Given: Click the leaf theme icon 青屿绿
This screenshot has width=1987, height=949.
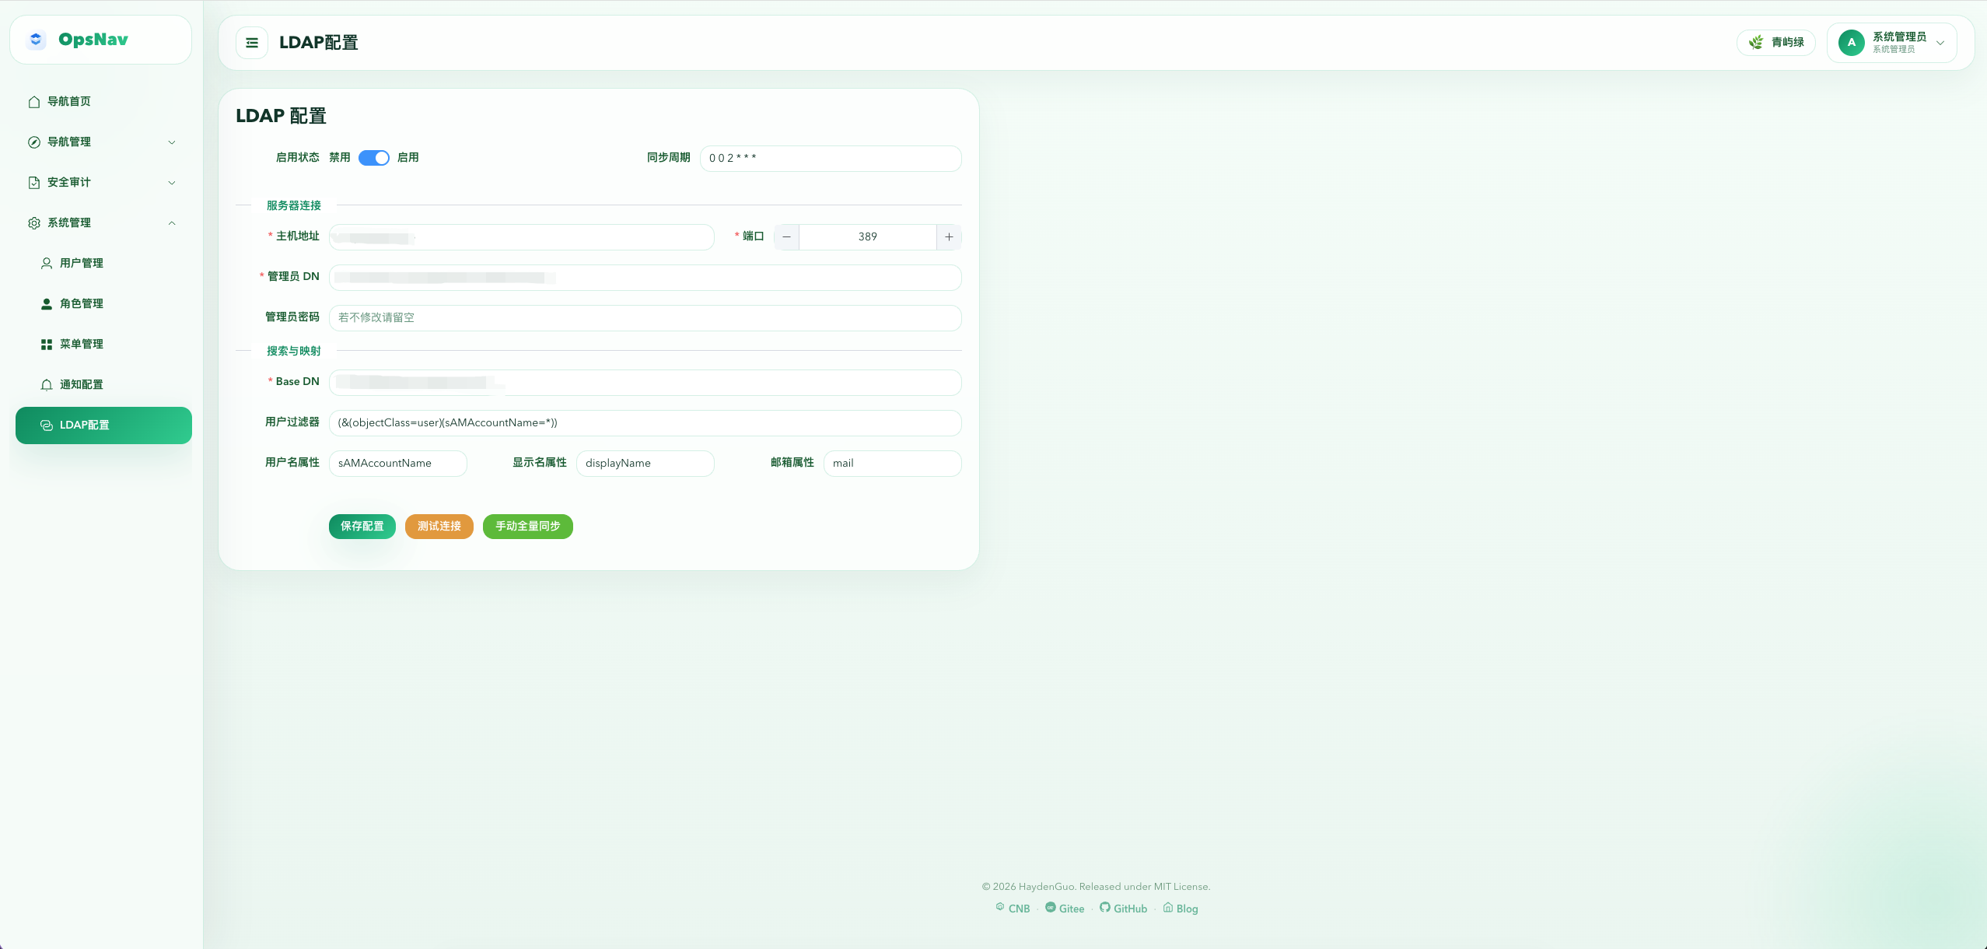Looking at the screenshot, I should [1756, 42].
